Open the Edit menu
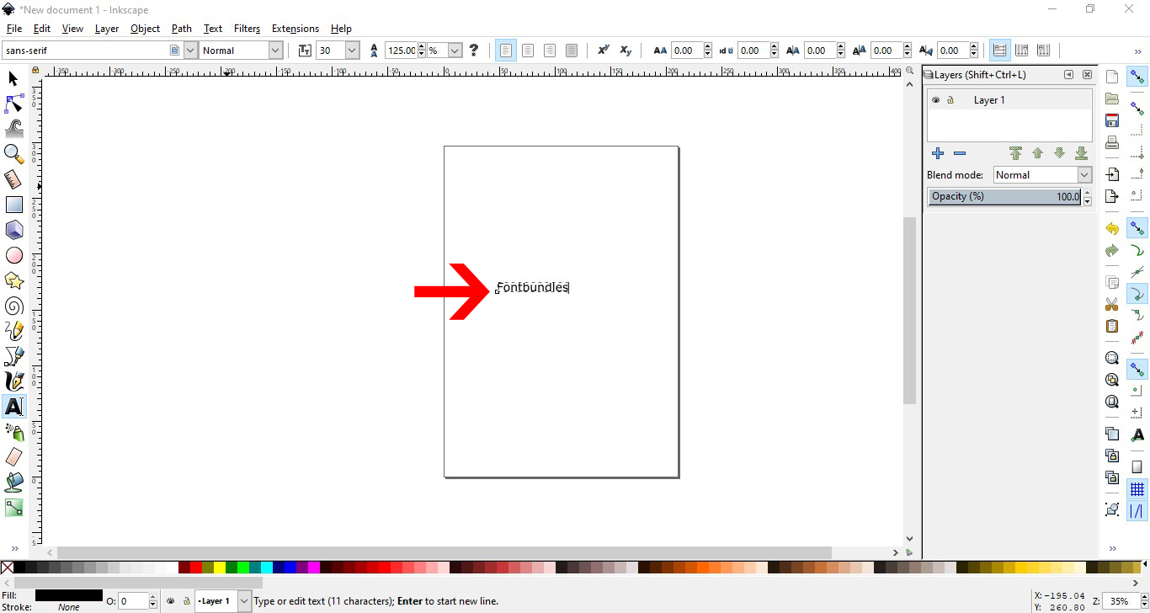This screenshot has width=1150, height=613. (42, 29)
